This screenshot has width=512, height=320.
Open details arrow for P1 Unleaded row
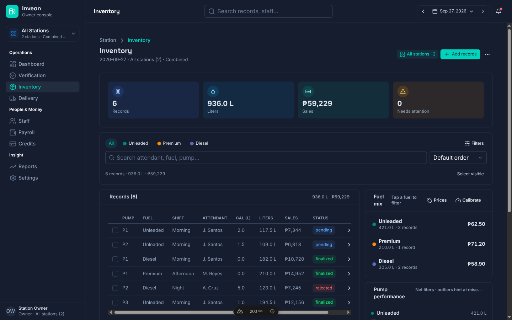(349, 230)
